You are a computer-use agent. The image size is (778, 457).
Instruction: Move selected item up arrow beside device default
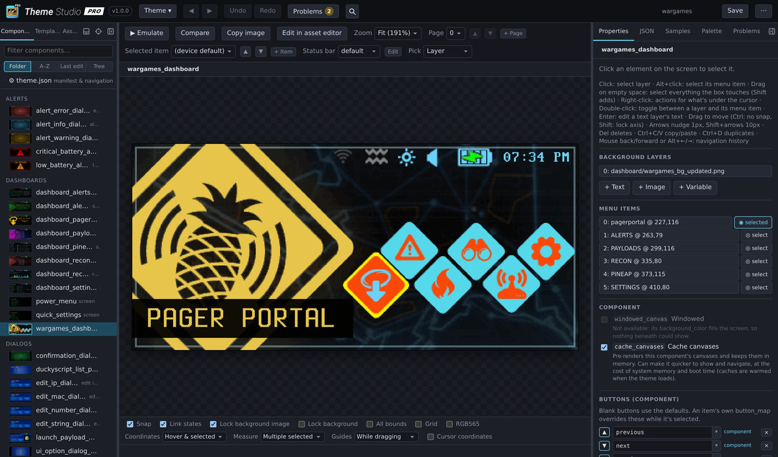(246, 51)
